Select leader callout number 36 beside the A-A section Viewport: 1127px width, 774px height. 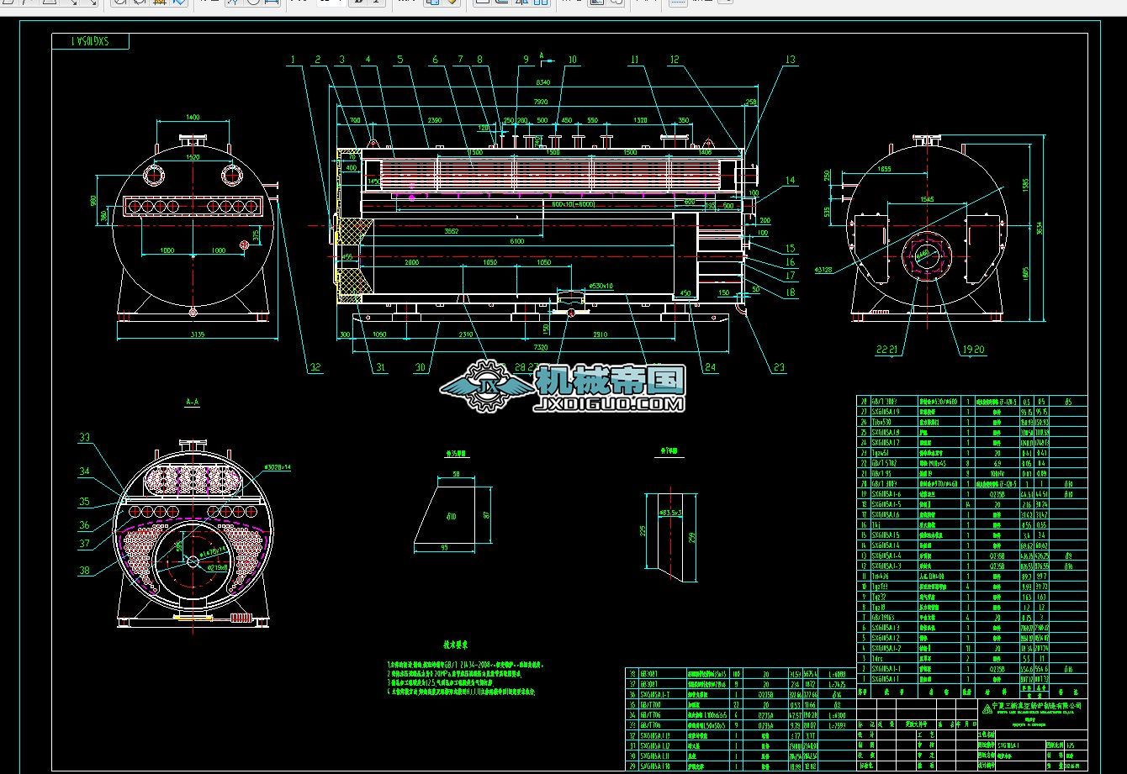pos(84,524)
